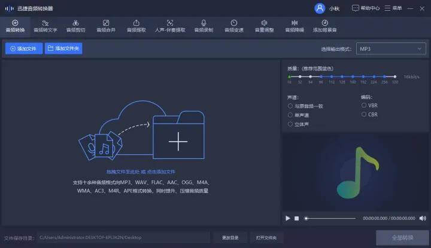Select the 音频剪切 audio cutting tool

click(75, 26)
